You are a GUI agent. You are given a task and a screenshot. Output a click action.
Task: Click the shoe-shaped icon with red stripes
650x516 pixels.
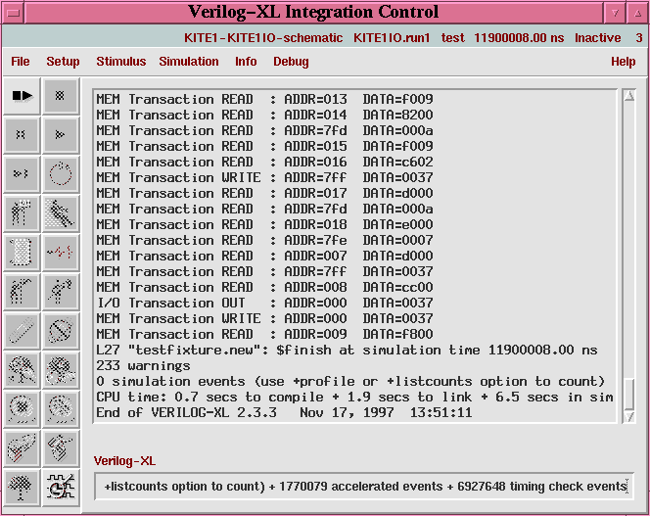tap(22, 447)
